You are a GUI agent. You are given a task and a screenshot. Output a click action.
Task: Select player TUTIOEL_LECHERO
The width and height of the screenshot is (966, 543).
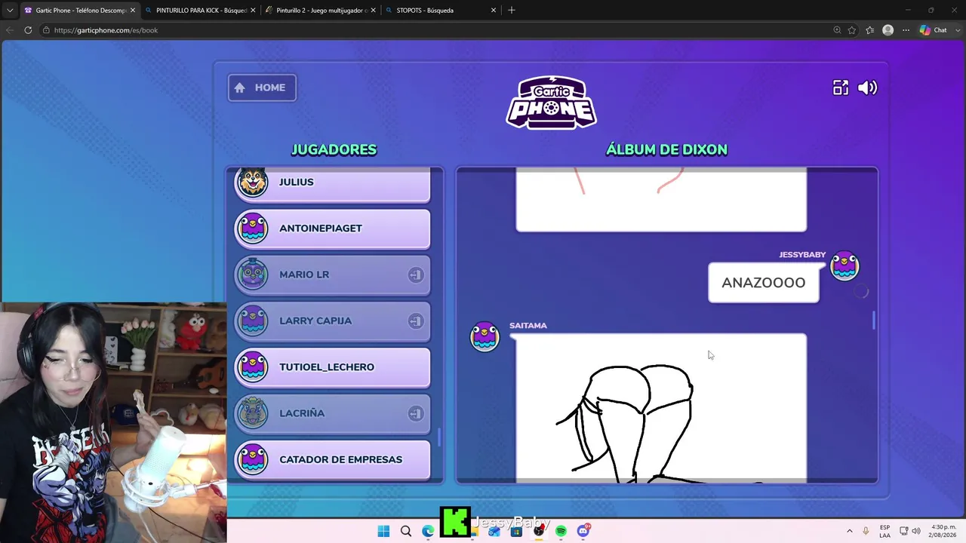pyautogui.click(x=332, y=367)
